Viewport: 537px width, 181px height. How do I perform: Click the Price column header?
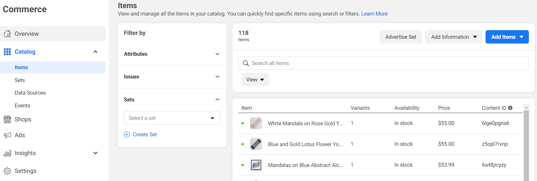[444, 108]
